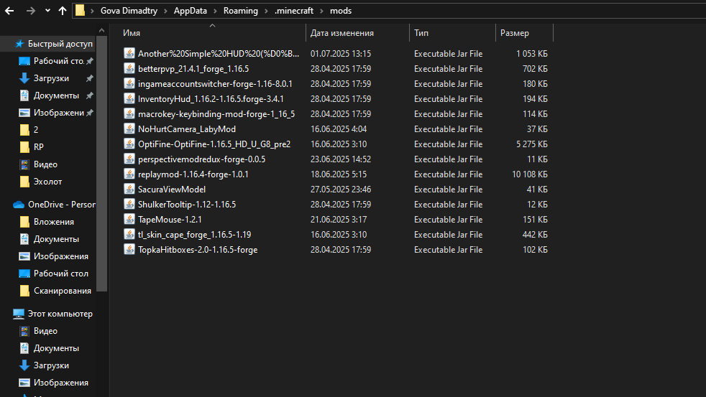Navigate to .minecraft breadcrumb
This screenshot has height=397, width=706.
point(293,11)
